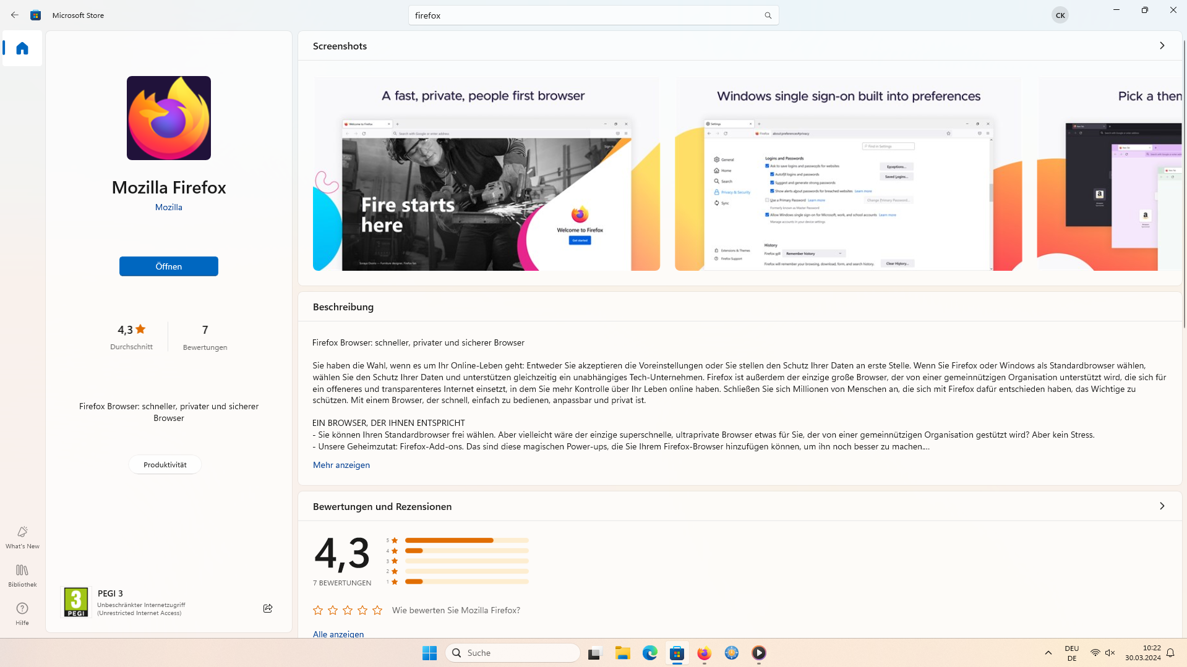Expand the Screenshots section chevron
Viewport: 1187px width, 667px height.
click(x=1162, y=46)
